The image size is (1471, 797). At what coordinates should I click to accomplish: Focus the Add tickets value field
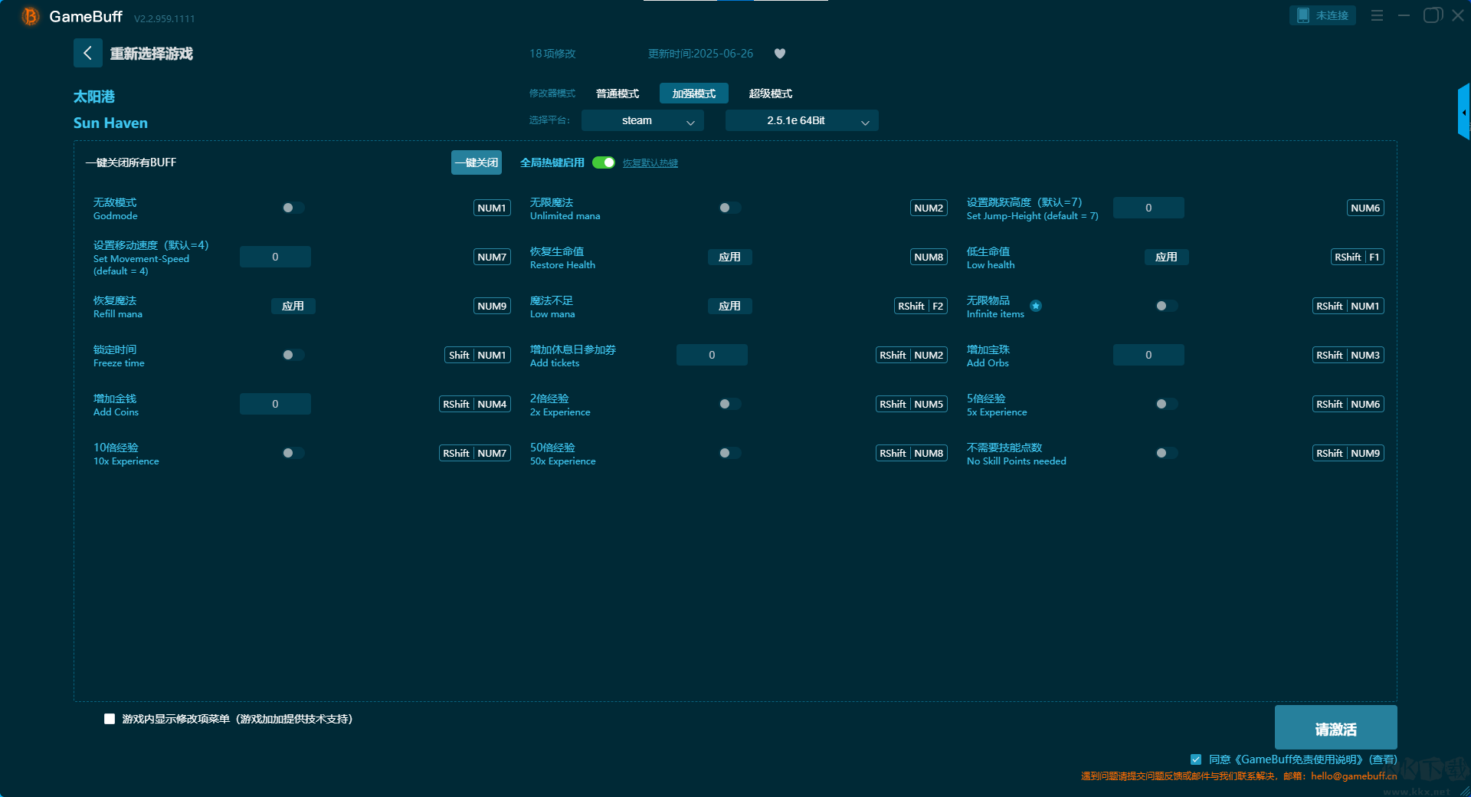pyautogui.click(x=712, y=355)
